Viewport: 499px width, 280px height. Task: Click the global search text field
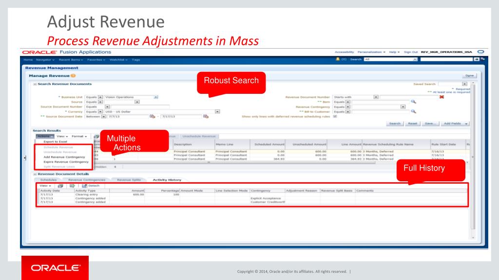click(x=446, y=59)
